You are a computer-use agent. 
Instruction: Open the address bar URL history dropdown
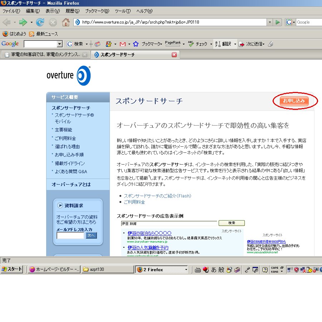click(270, 22)
